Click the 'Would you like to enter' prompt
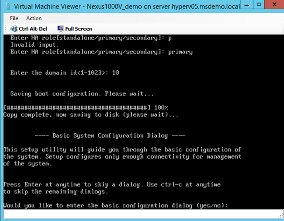This screenshot has width=284, height=221. [116, 205]
